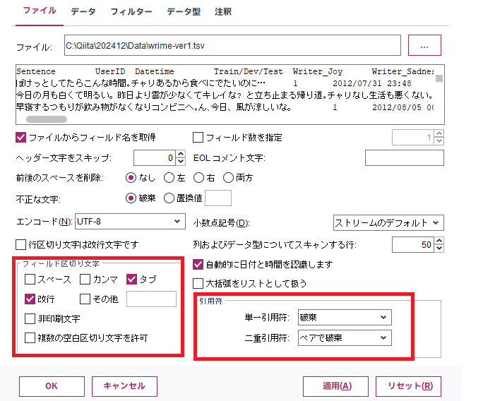Select 置換値 radio button
The width and height of the screenshot is (495, 401).
coord(169,198)
